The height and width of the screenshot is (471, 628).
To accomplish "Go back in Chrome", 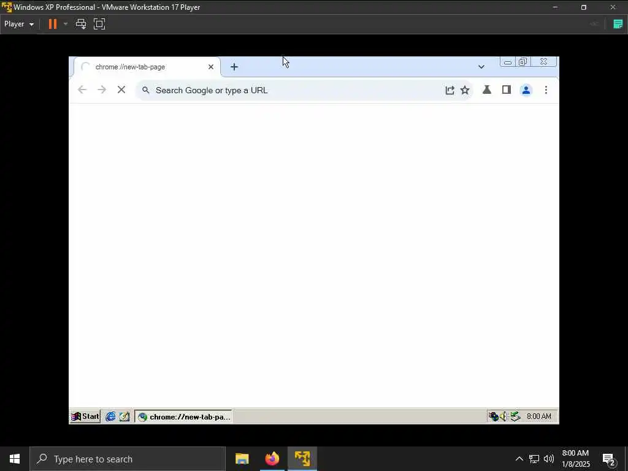I will click(x=82, y=90).
